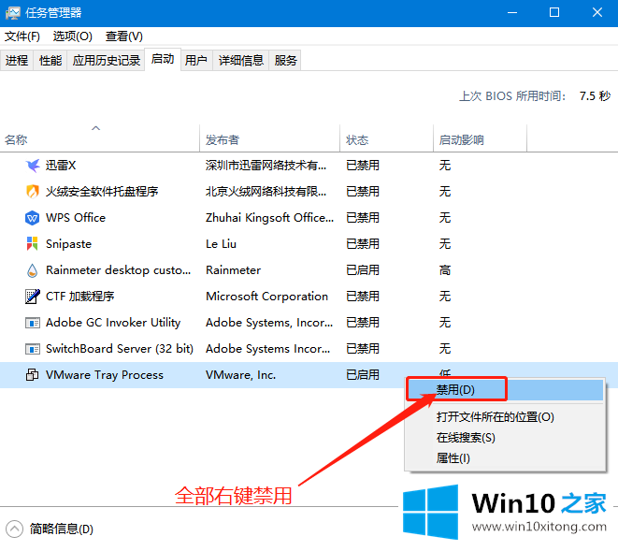Open the 查看(V) menu
The width and height of the screenshot is (618, 551).
tap(124, 36)
